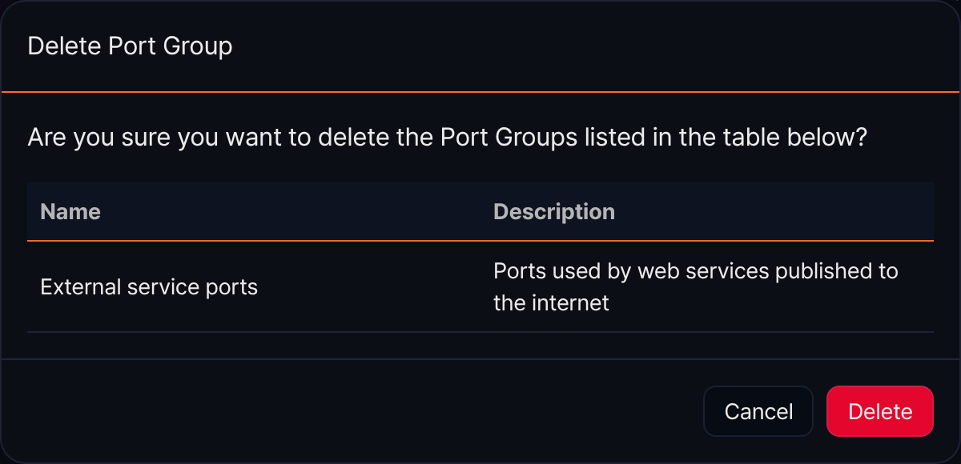
Task: Select the External service ports table row
Action: tap(480, 286)
